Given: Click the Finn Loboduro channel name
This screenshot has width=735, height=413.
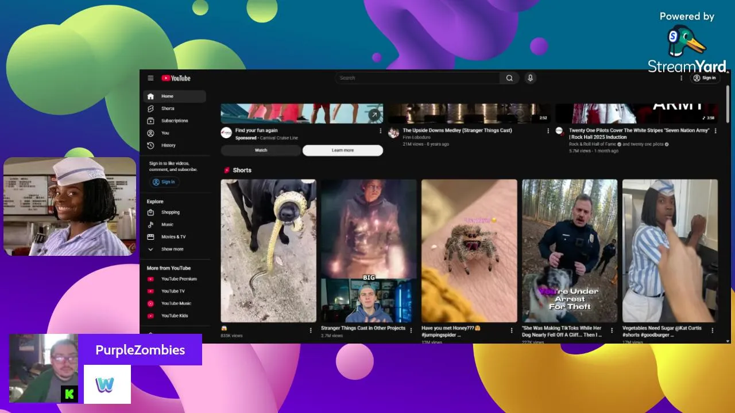Looking at the screenshot, I should (x=415, y=137).
